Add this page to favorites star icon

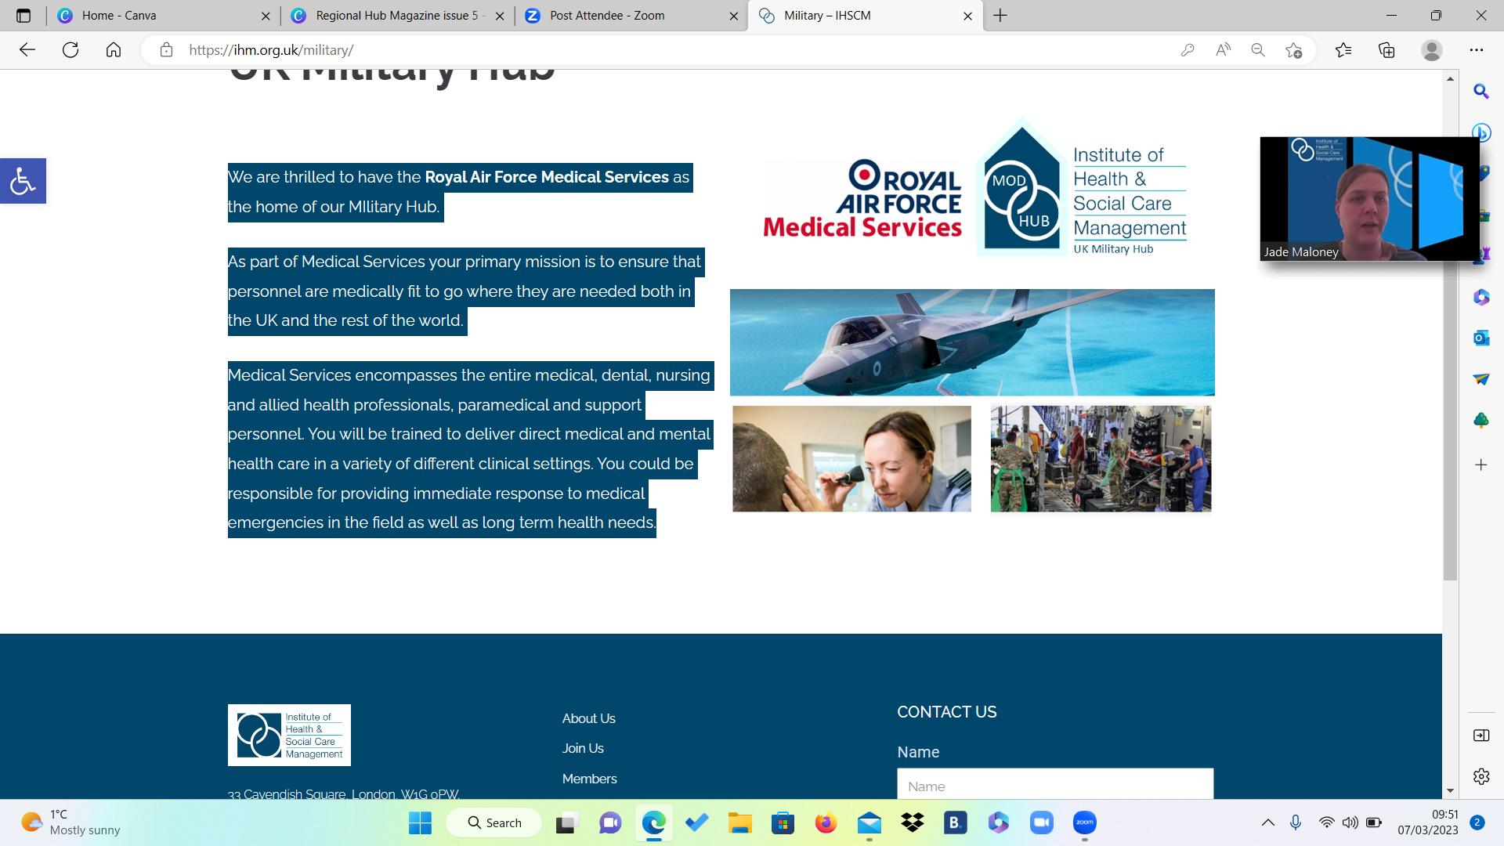point(1293,50)
